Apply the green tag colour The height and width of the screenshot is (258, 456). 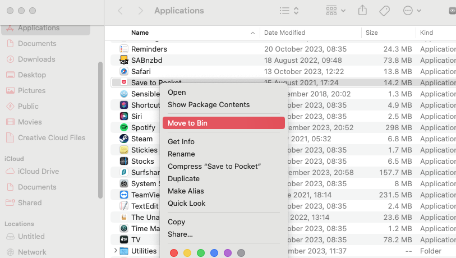201,253
